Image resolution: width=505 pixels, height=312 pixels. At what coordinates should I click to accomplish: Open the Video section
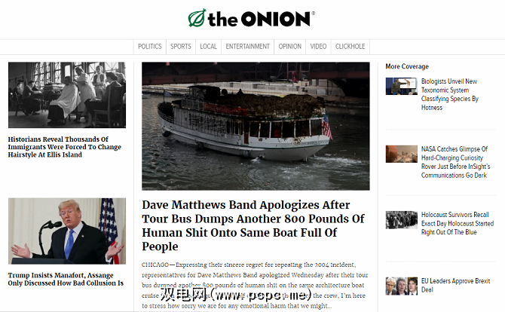coord(318,47)
